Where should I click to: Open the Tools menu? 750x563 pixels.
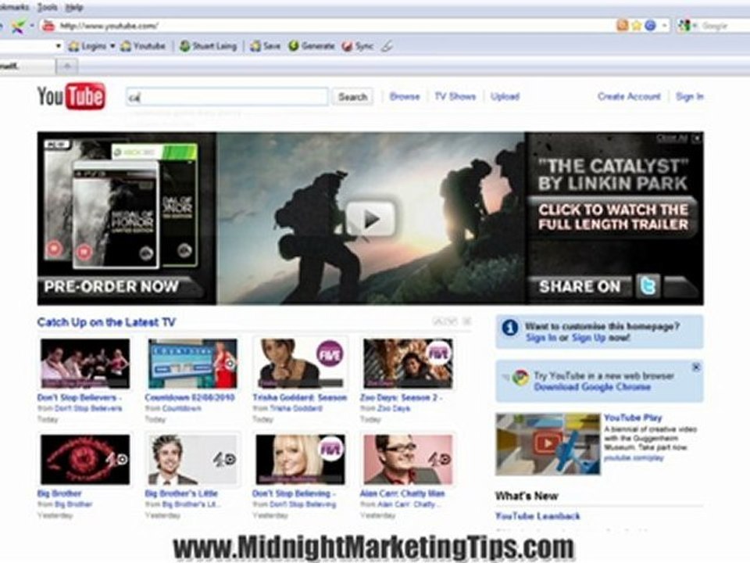point(47,7)
